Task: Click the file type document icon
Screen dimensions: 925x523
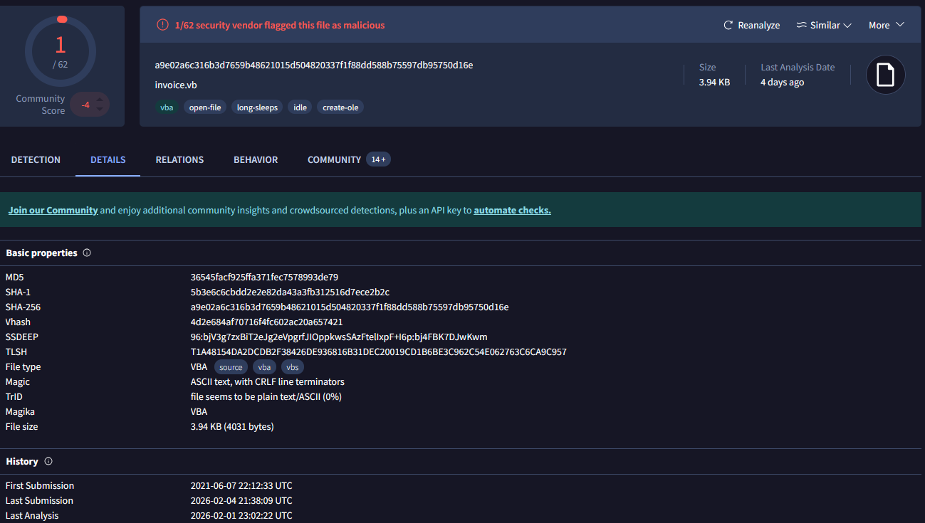Action: [x=885, y=75]
